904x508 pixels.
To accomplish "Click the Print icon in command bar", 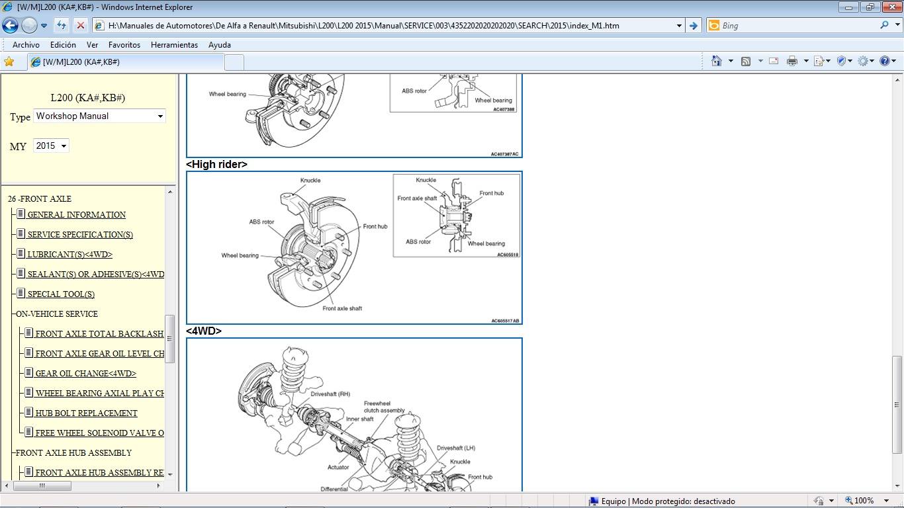I will tap(792, 61).
